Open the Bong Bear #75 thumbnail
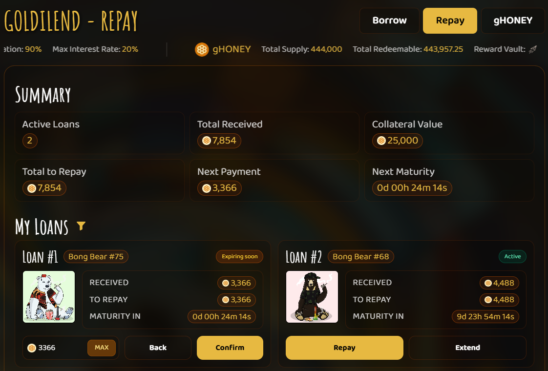 [x=49, y=297]
